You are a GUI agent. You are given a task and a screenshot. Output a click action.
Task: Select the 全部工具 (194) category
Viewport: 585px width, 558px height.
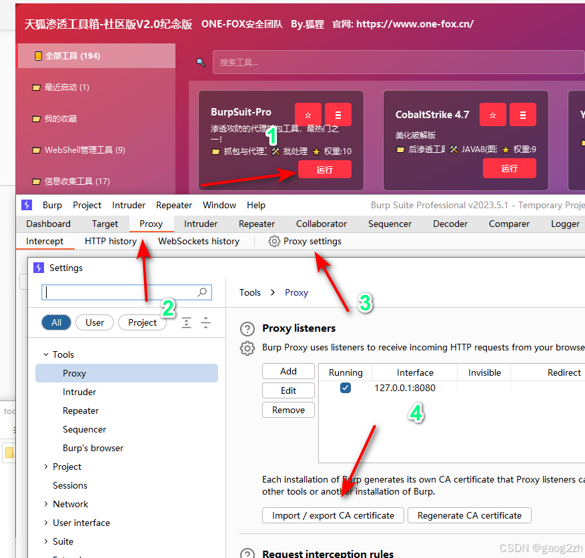pos(97,56)
